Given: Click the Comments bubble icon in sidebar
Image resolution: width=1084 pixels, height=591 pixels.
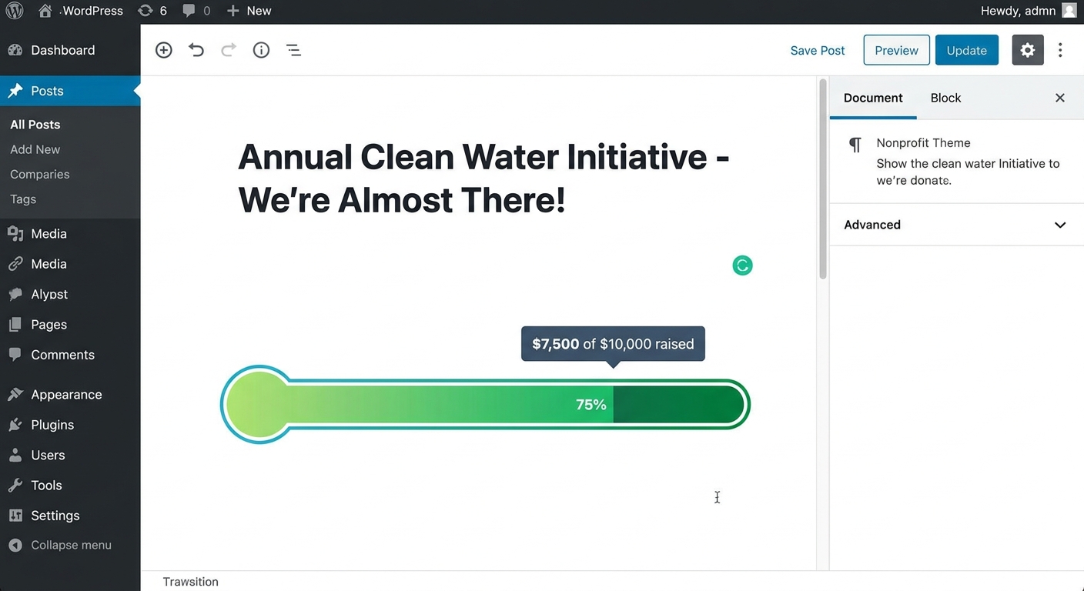Looking at the screenshot, I should pos(15,355).
